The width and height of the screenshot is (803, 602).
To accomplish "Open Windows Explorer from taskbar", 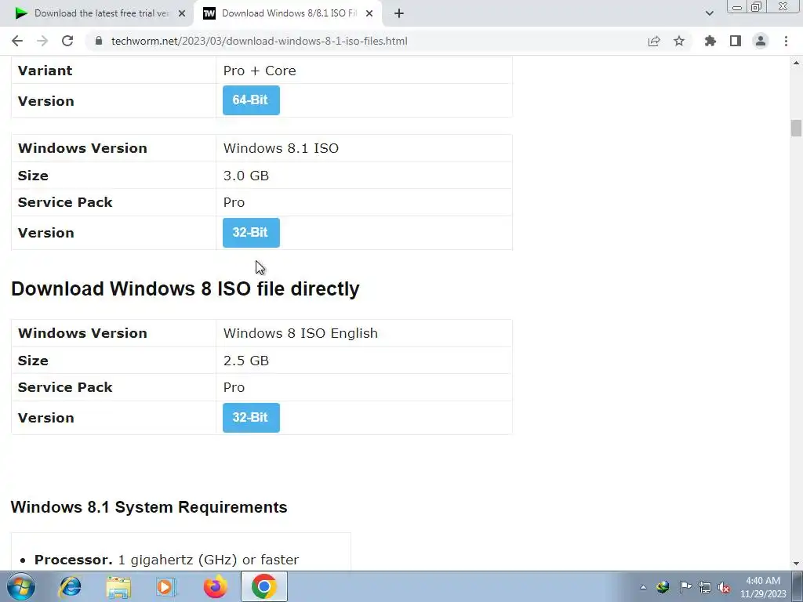I will 118,586.
